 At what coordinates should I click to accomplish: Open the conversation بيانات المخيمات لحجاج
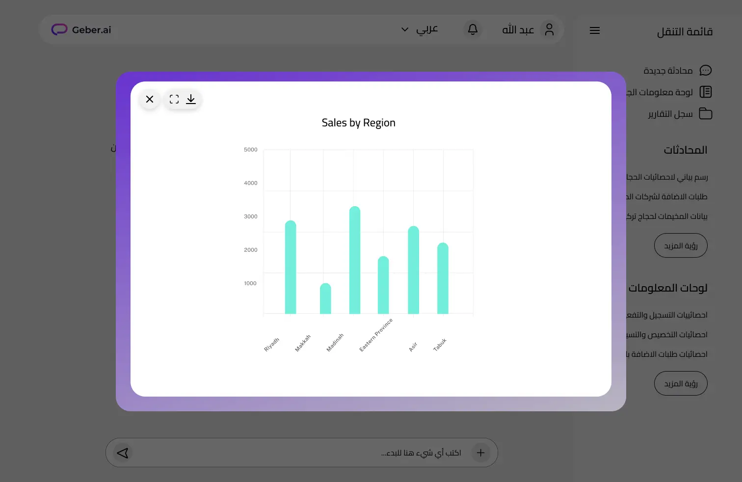670,216
